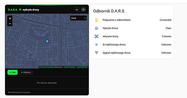187x98 pixels.
Task: Switch to the History tab
Action: tap(26, 72)
